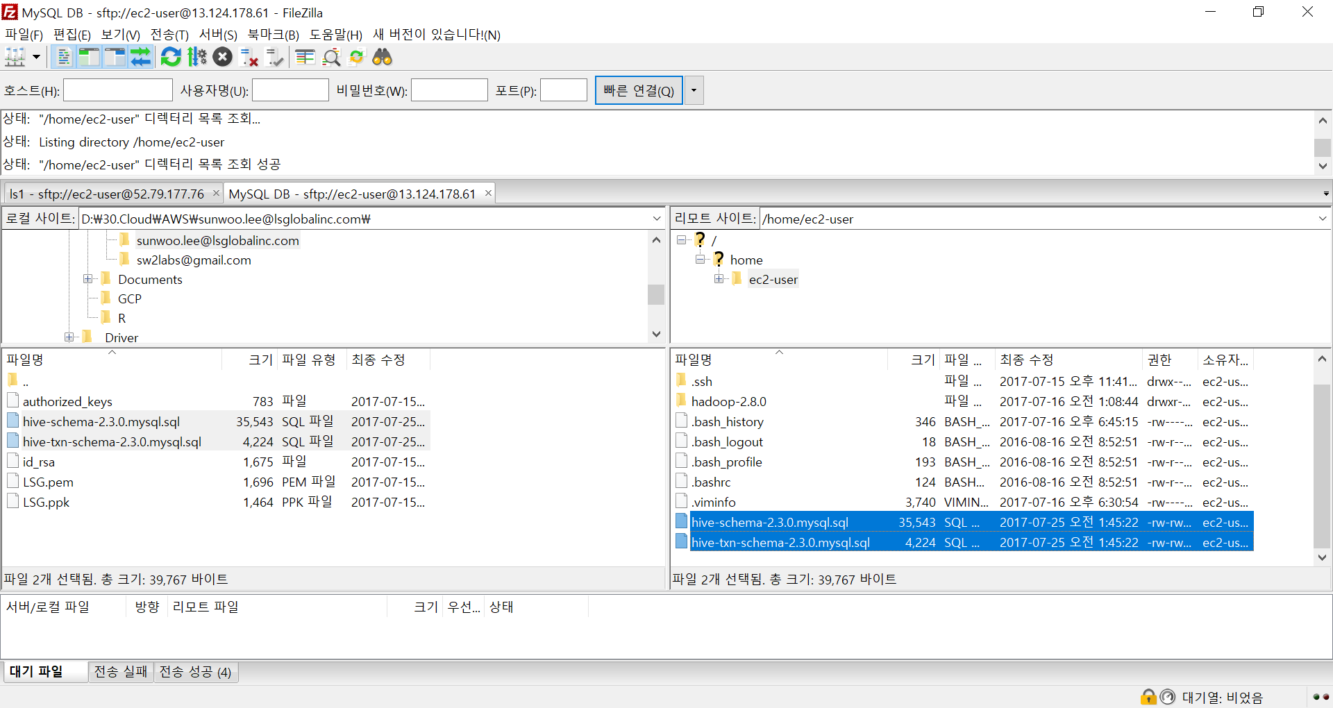Toggle the transfer queue display
This screenshot has height=708, width=1333.
point(140,57)
